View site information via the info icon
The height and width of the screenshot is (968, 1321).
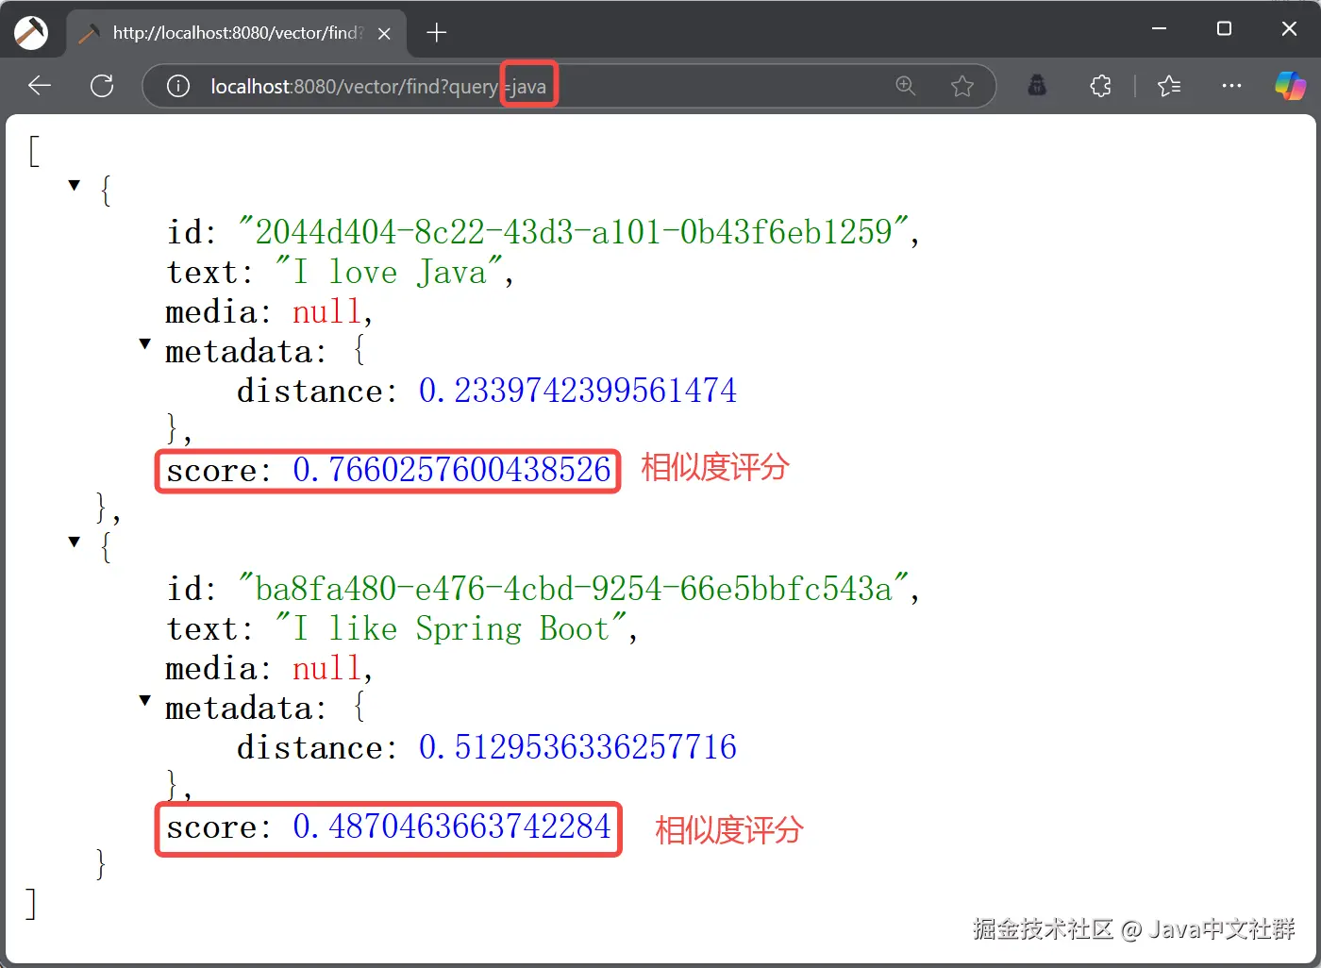(177, 86)
